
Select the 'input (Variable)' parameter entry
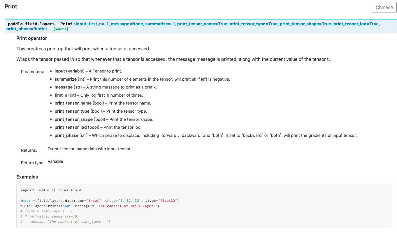(88, 71)
